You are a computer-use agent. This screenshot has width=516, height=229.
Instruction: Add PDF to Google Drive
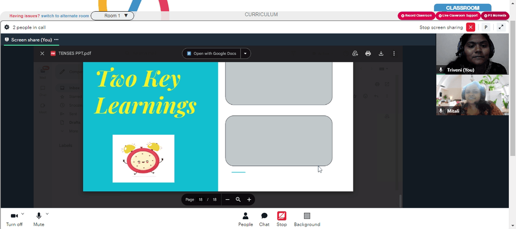355,54
